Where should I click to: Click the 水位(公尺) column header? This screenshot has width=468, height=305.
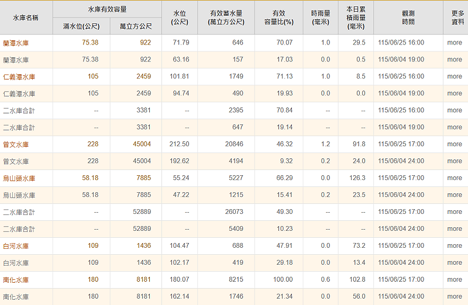click(x=180, y=18)
